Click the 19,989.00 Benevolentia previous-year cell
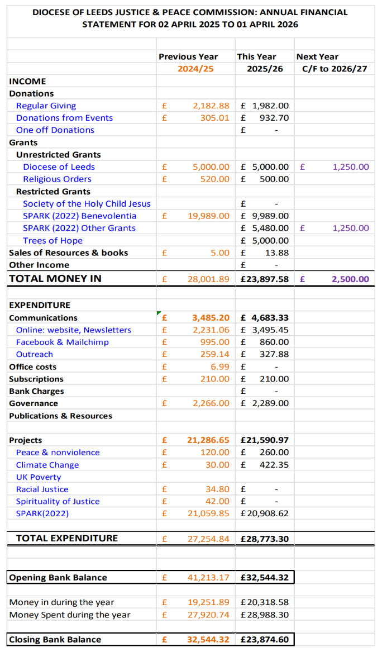 (x=208, y=216)
